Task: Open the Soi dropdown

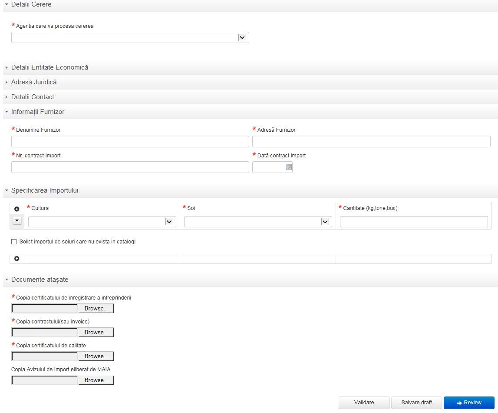Action: point(325,222)
